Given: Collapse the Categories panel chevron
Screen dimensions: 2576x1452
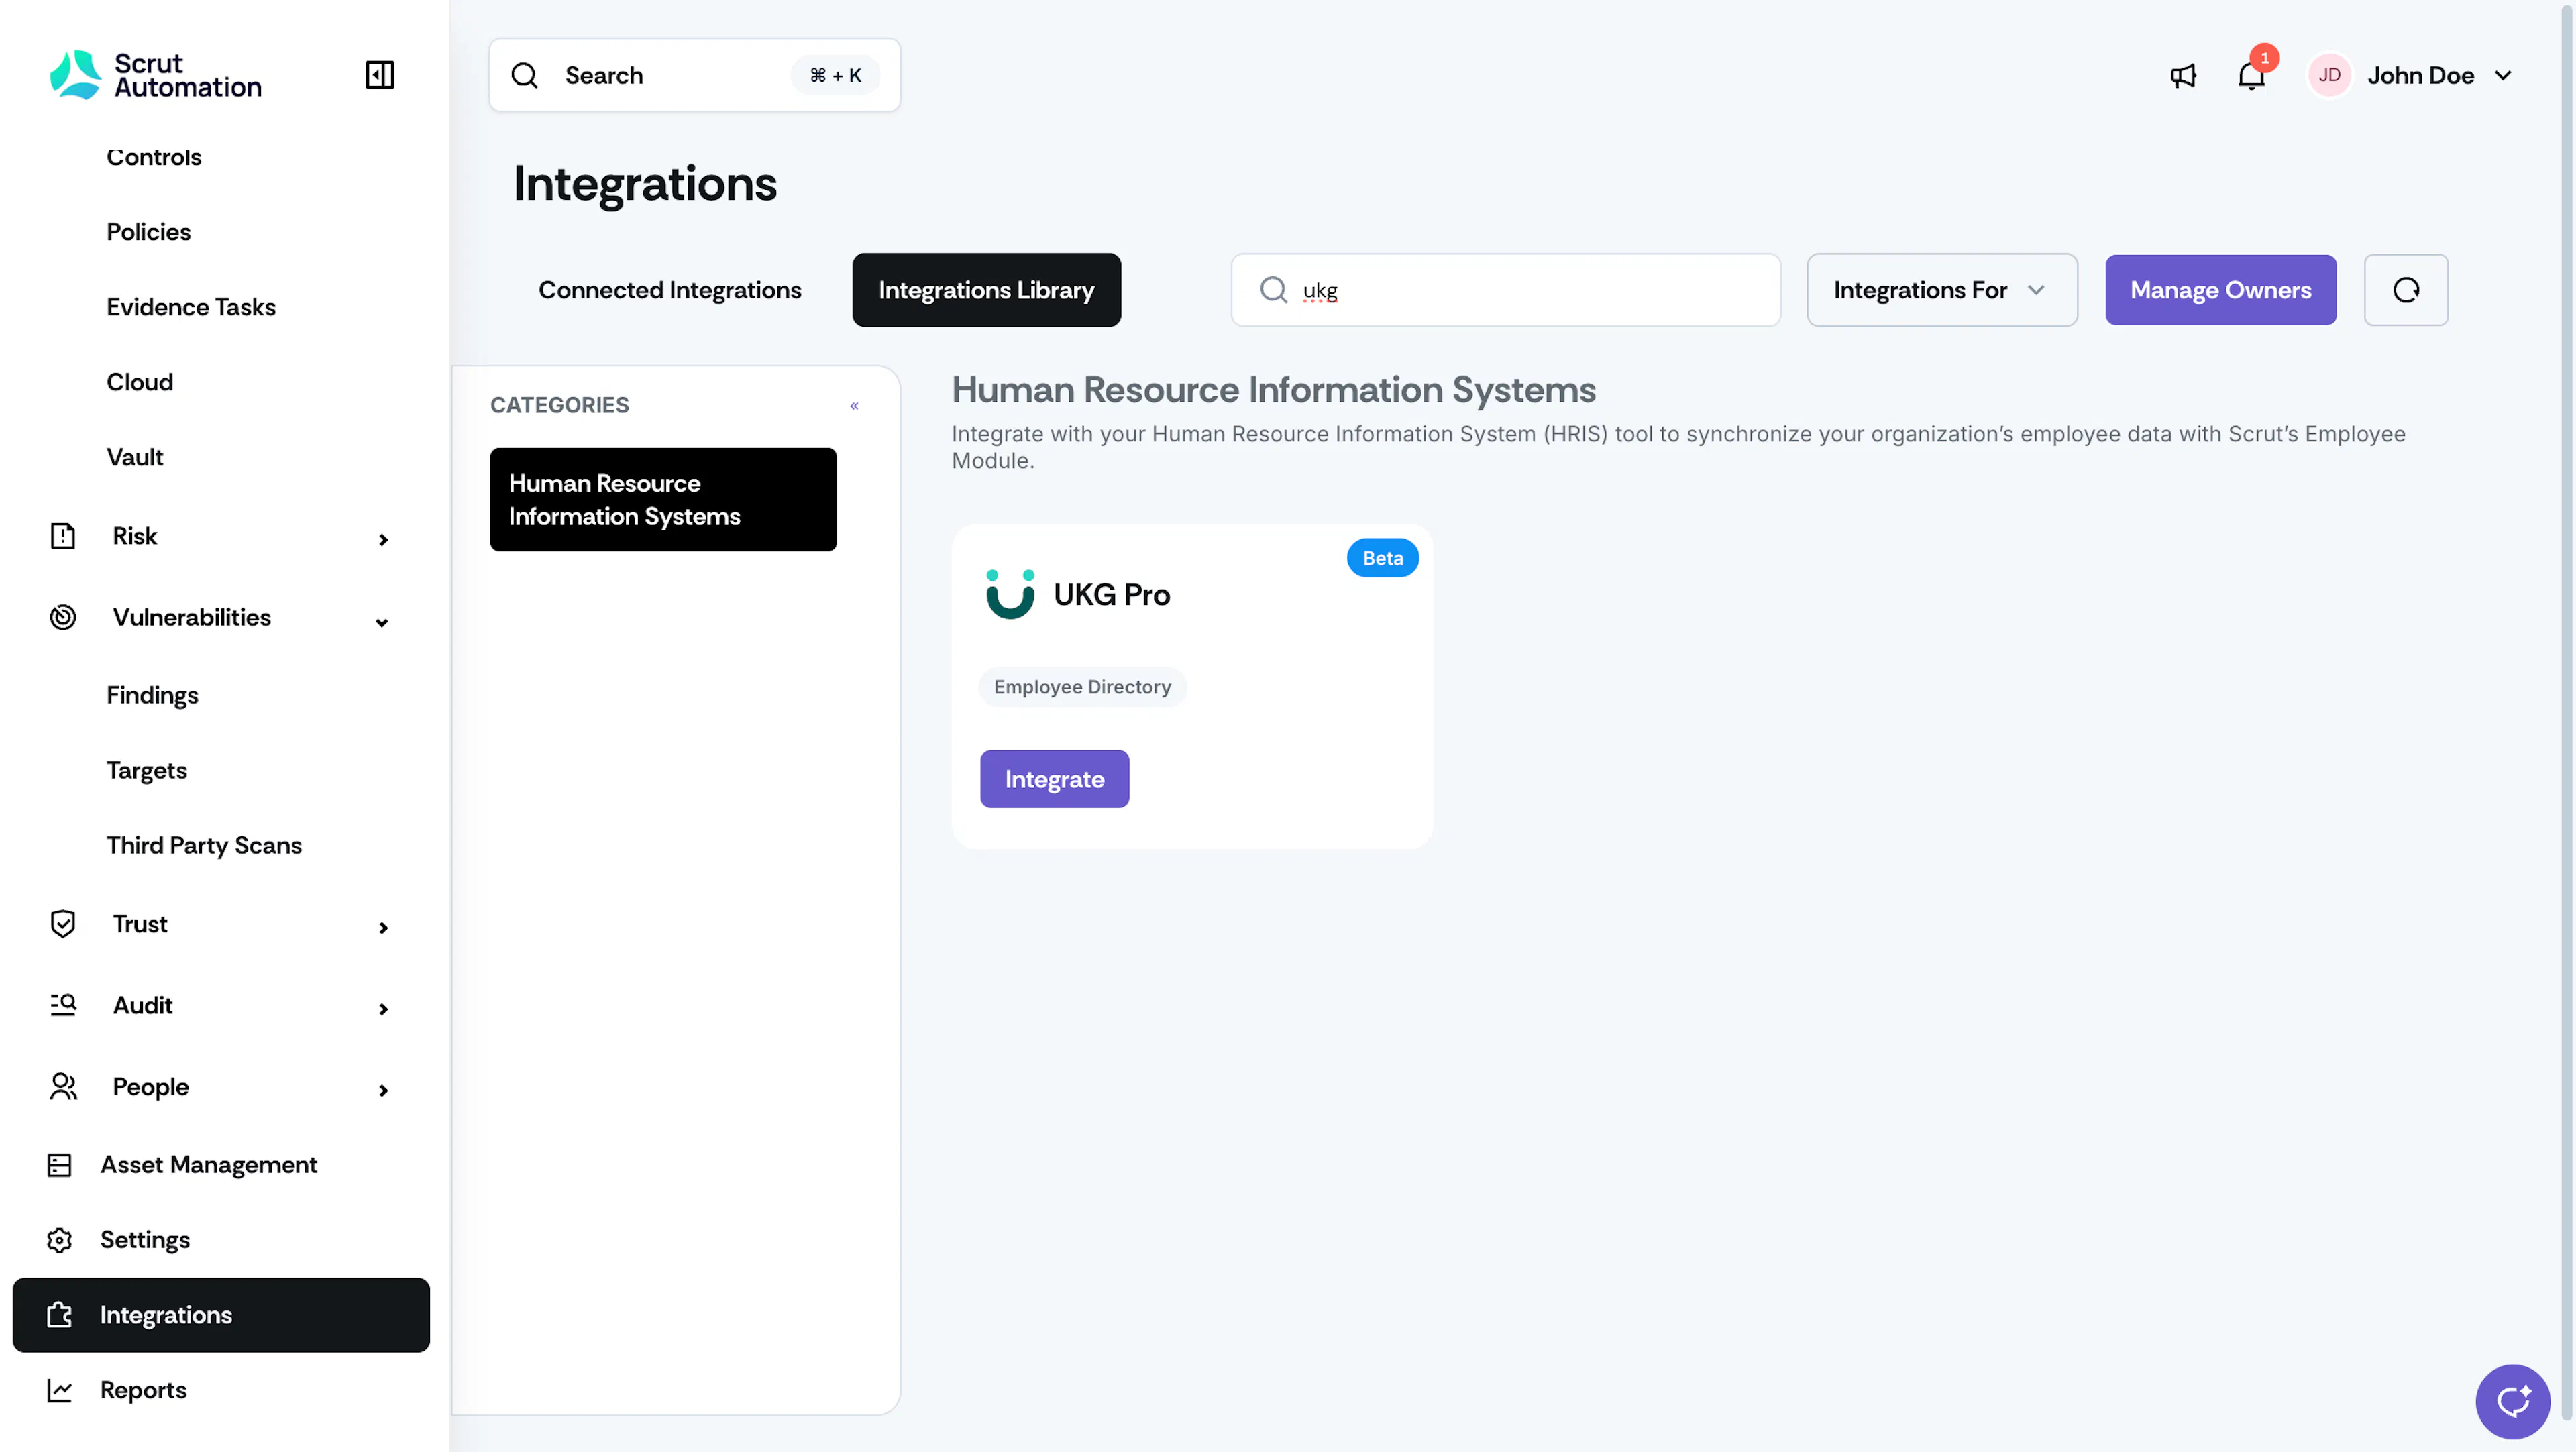Looking at the screenshot, I should coord(854,406).
